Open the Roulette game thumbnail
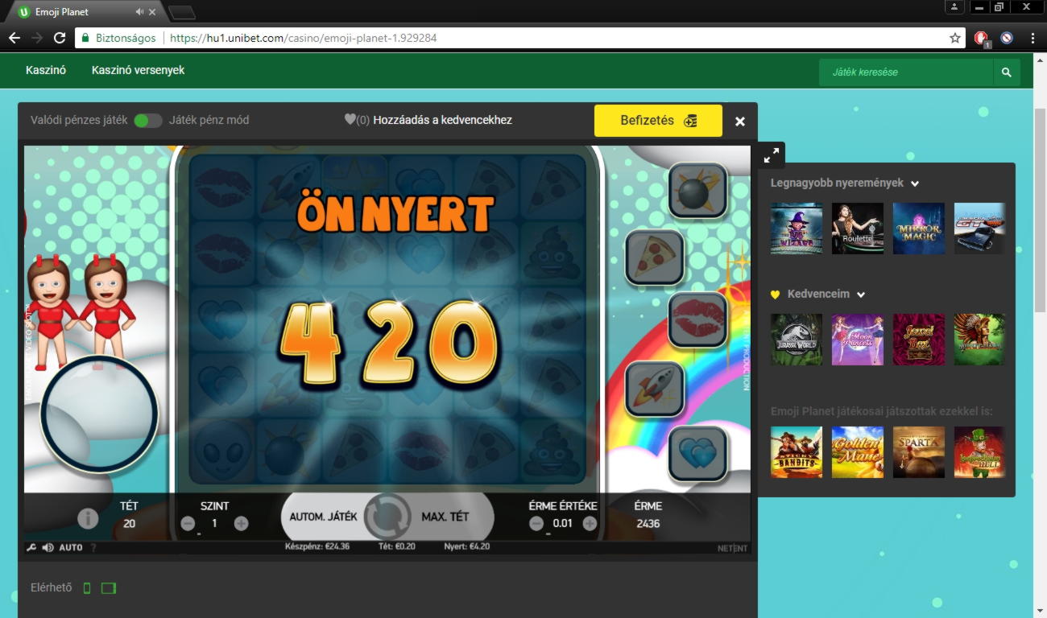 click(858, 229)
